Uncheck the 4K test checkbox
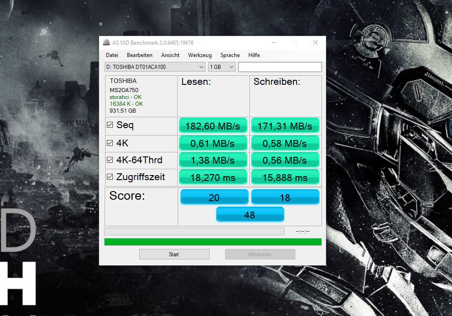 [x=110, y=143]
